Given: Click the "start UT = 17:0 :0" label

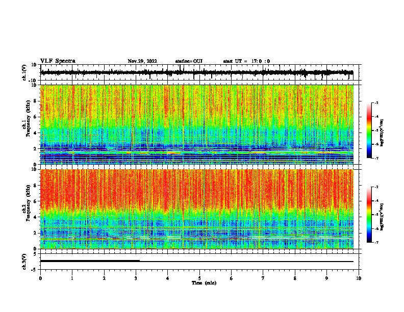Looking at the screenshot, I should 246,61.
